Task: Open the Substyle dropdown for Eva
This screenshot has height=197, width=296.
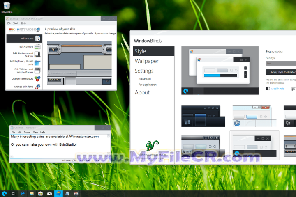Action: point(281,63)
